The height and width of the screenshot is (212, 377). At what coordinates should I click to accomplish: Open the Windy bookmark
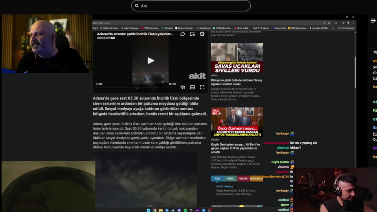pyautogui.click(x=242, y=28)
